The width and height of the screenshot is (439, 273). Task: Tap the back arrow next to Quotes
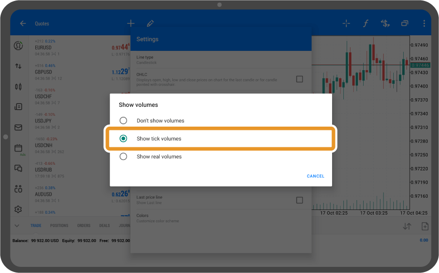[x=23, y=24]
